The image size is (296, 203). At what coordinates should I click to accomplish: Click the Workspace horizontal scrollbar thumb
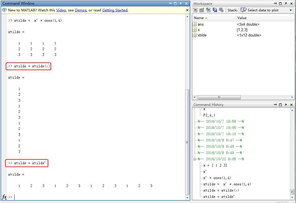[x=219, y=97]
